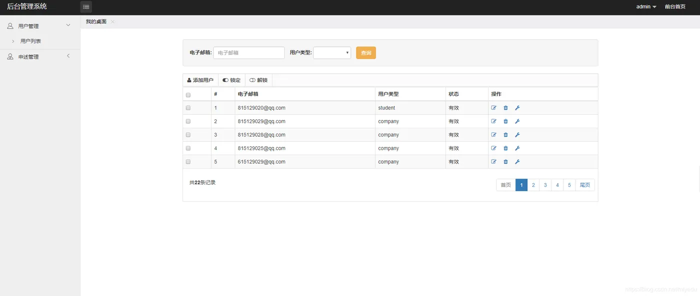The height and width of the screenshot is (296, 700).
Task: Go to 首页 first page
Action: tap(506, 185)
